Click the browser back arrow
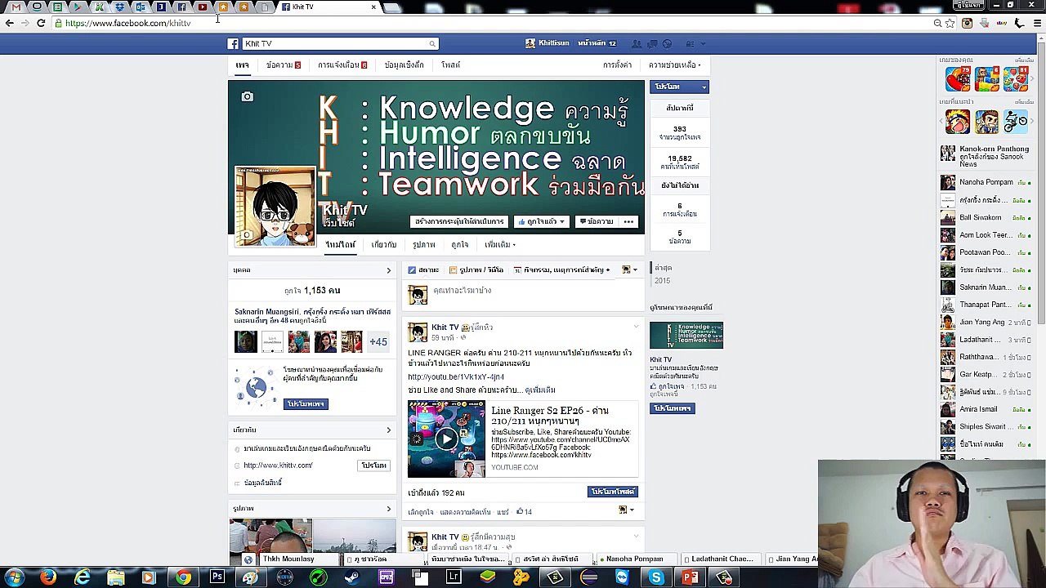 pyautogui.click(x=10, y=23)
